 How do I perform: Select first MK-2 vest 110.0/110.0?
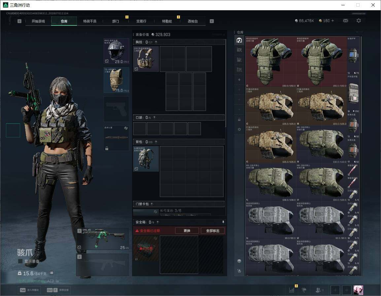click(322, 144)
